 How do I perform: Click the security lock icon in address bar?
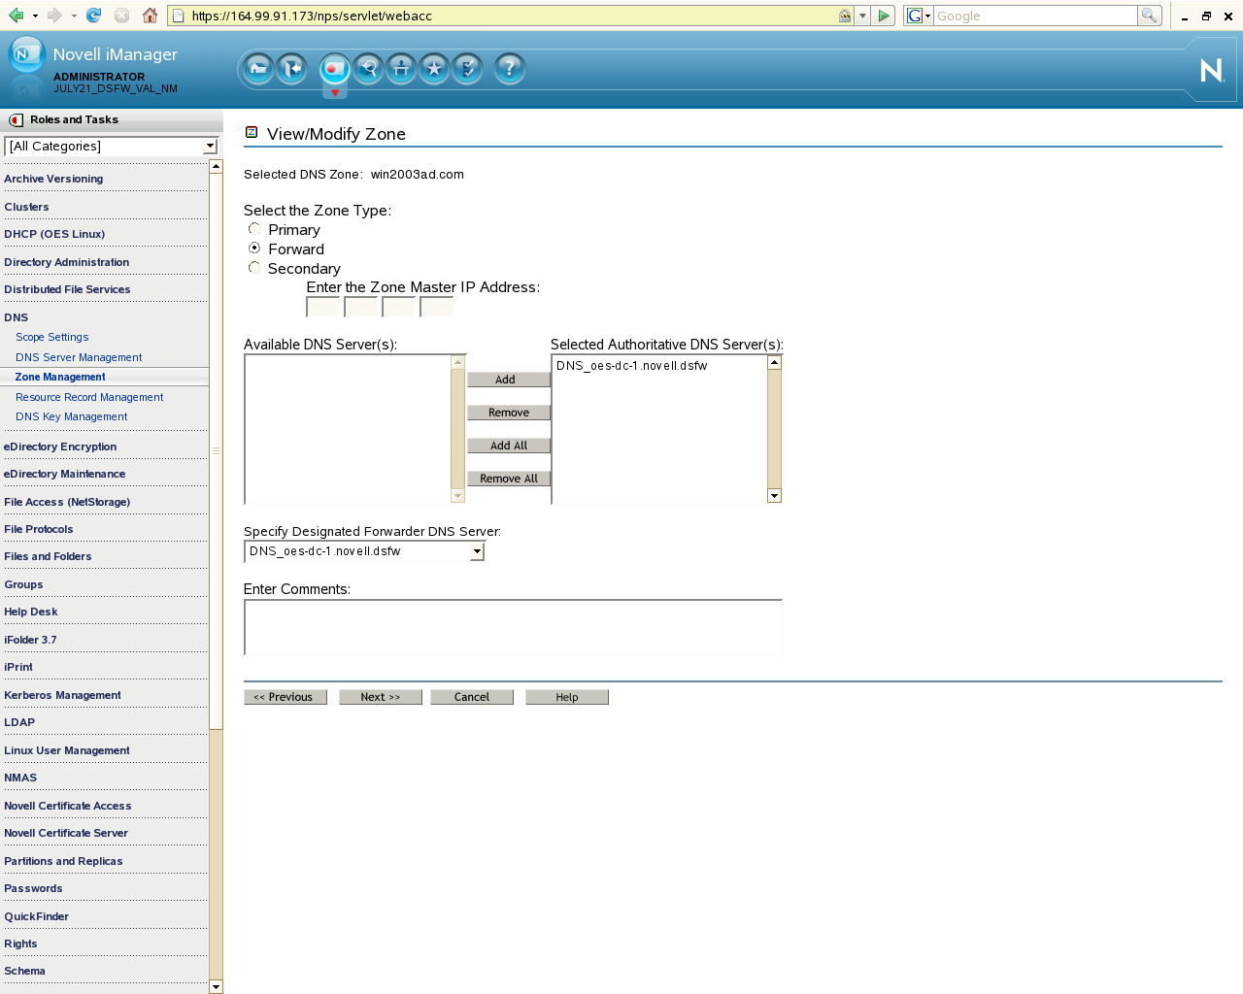click(845, 16)
